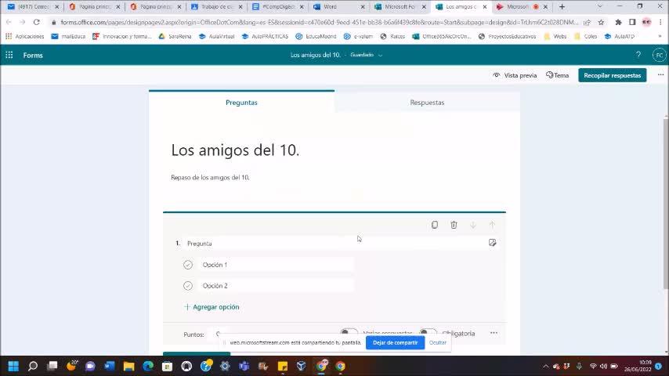Image resolution: width=669 pixels, height=376 pixels.
Task: Open Sticky Notes from the taskbar
Action: tap(282, 366)
